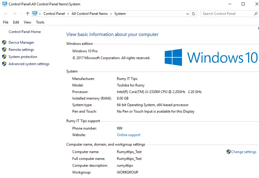Open address bar history dropdown
The width and height of the screenshot is (259, 178).
[x=187, y=14]
